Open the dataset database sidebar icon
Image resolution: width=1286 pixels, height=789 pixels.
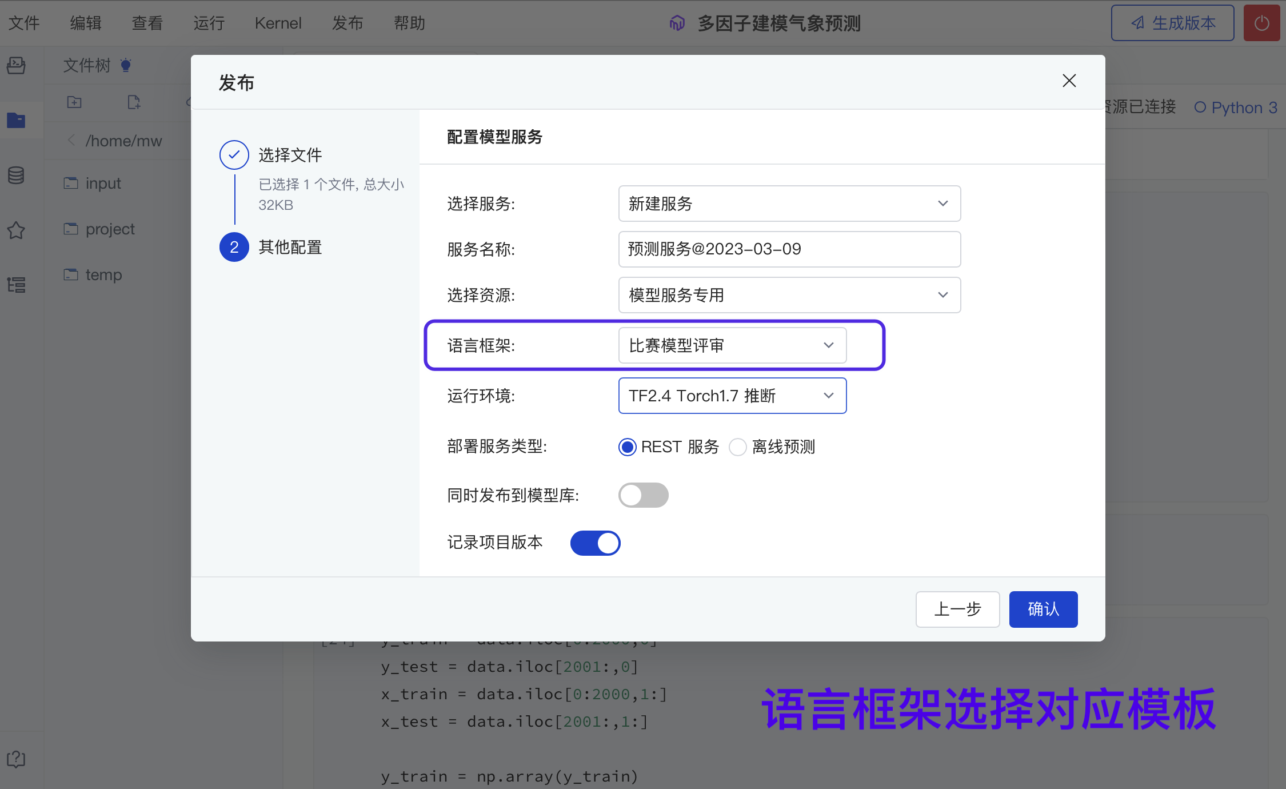coord(16,175)
